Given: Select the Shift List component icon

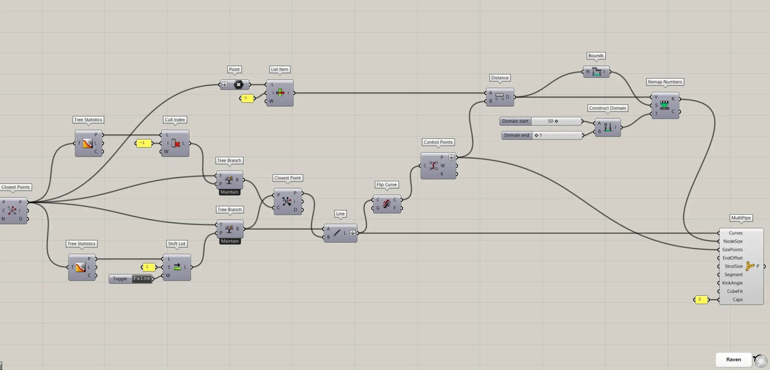Looking at the screenshot, I should (177, 267).
